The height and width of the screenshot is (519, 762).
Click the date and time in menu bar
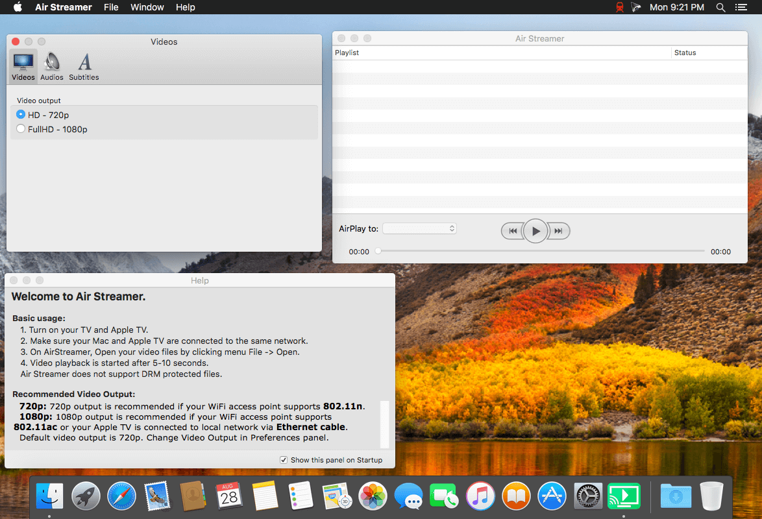click(x=676, y=6)
